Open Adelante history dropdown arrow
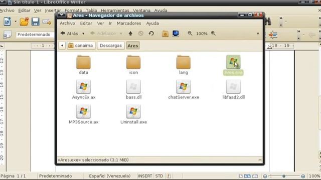Image resolution: width=321 pixels, height=180 pixels. click(121, 33)
